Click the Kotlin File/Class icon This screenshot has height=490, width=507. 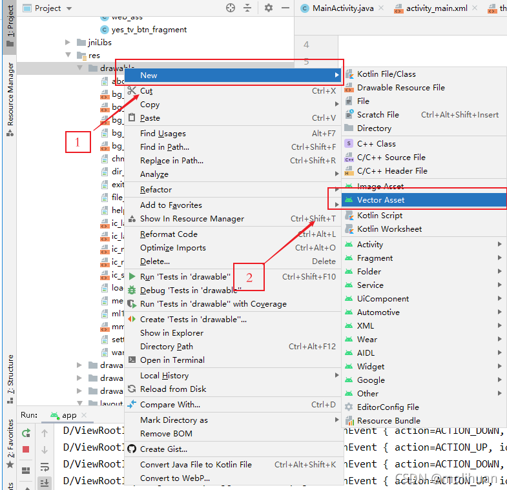tap(349, 74)
